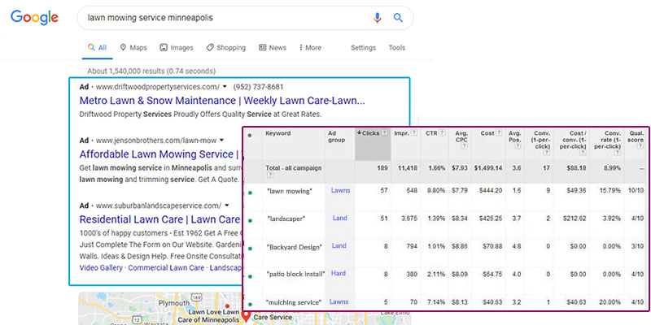Open search Settings
The width and height of the screenshot is (651, 325).
363,48
